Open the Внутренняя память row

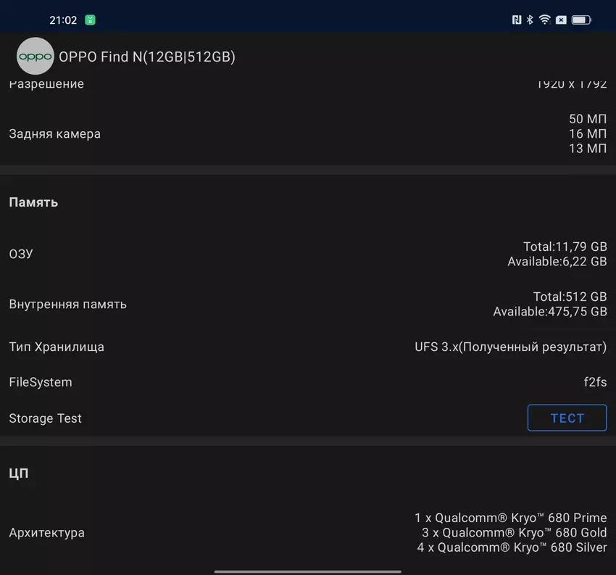coord(307,304)
